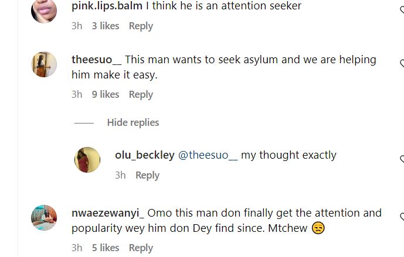View the 3 likes on pink.lips.balm's comment
404x257 pixels.
point(106,26)
